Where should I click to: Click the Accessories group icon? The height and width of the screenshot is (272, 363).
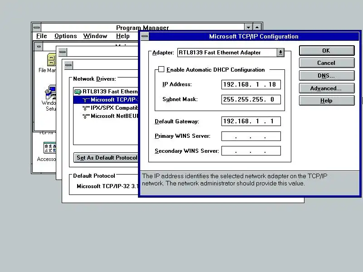click(x=49, y=148)
